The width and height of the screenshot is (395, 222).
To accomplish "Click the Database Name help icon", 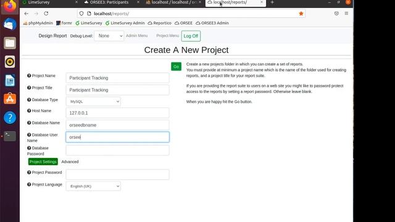I will click(x=29, y=123).
